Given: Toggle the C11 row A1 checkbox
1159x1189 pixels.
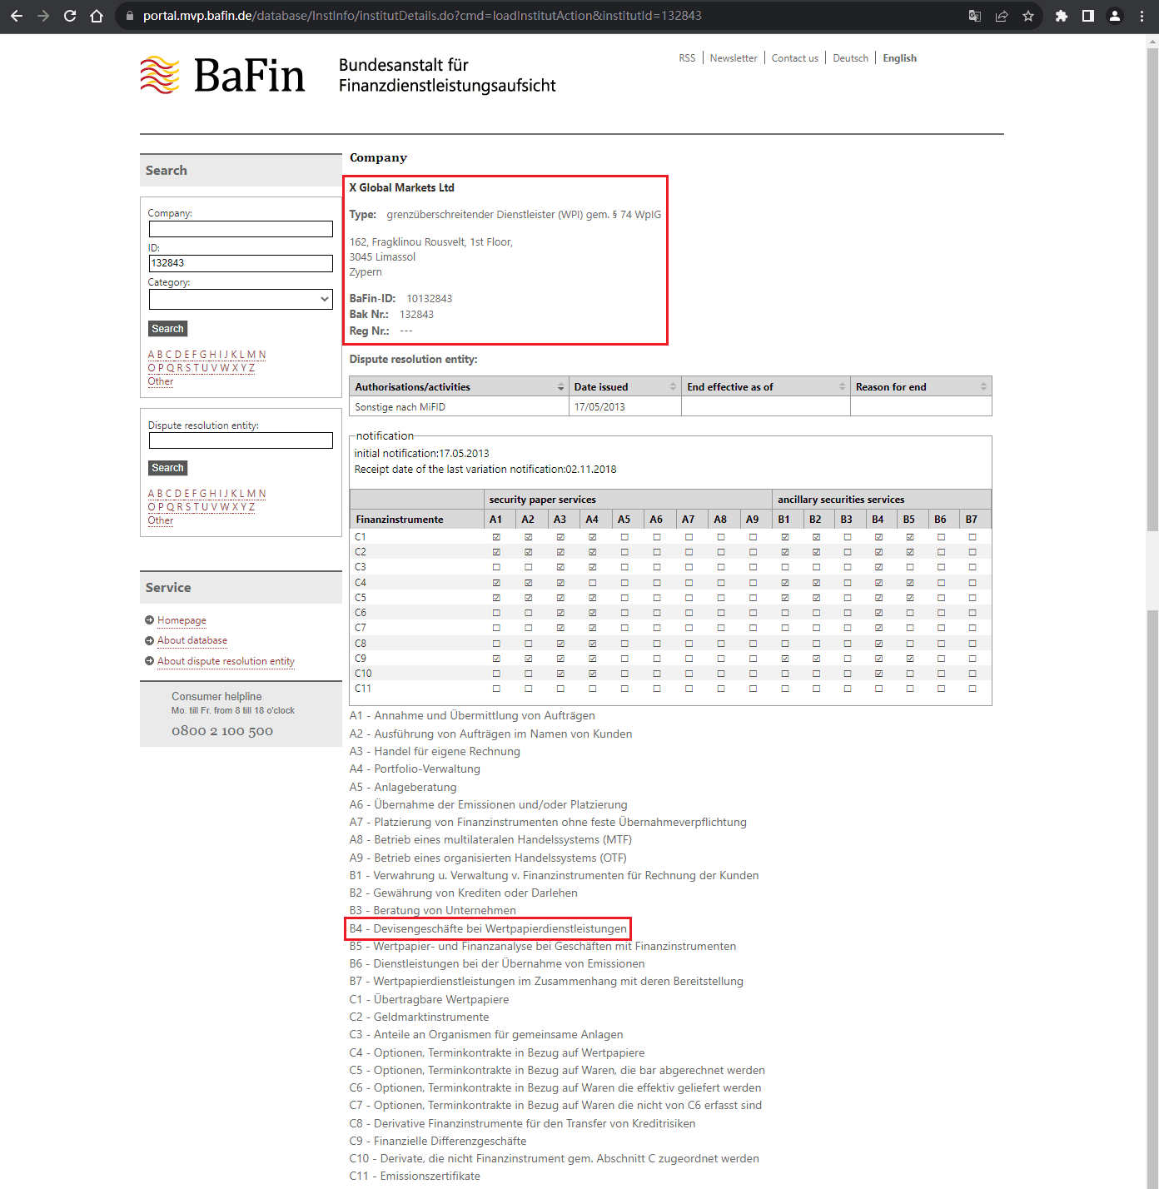Looking at the screenshot, I should coord(496,689).
